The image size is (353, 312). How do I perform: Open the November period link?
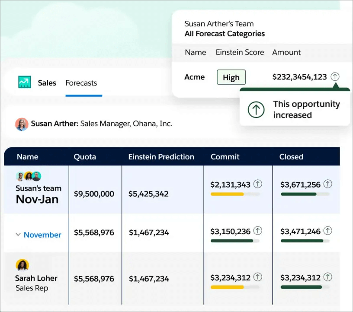pyautogui.click(x=42, y=235)
